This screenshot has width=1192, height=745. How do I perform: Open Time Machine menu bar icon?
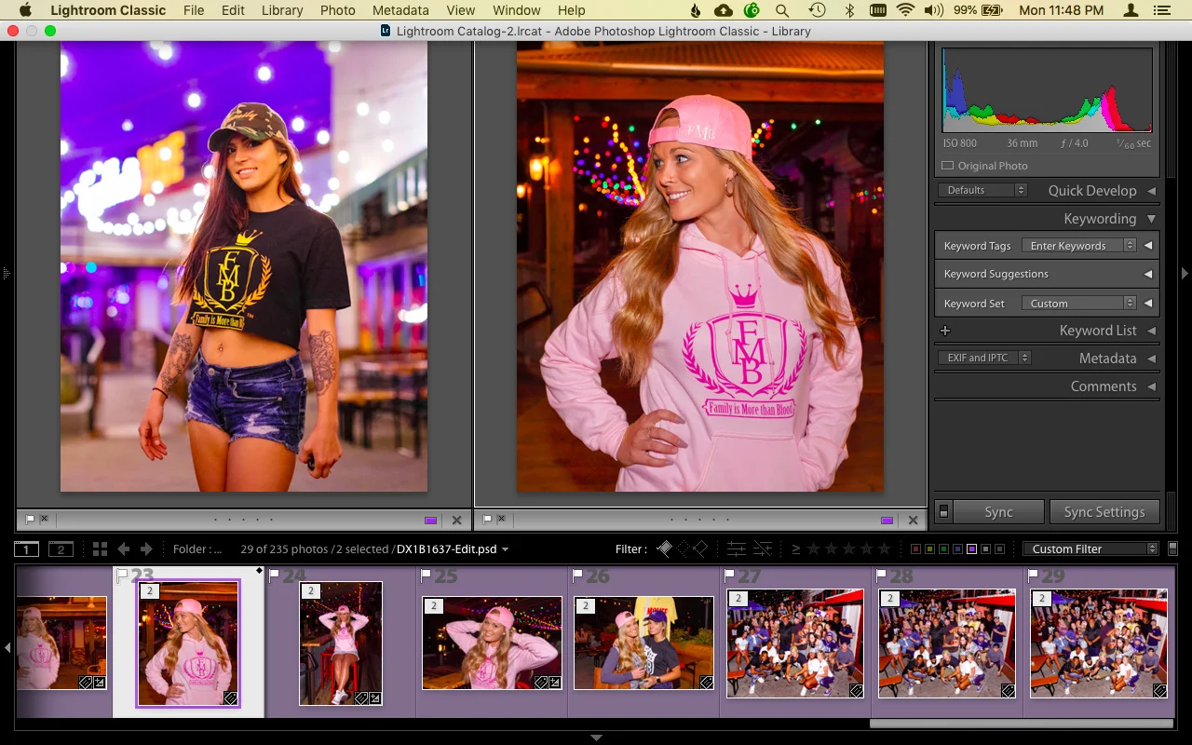pos(817,10)
